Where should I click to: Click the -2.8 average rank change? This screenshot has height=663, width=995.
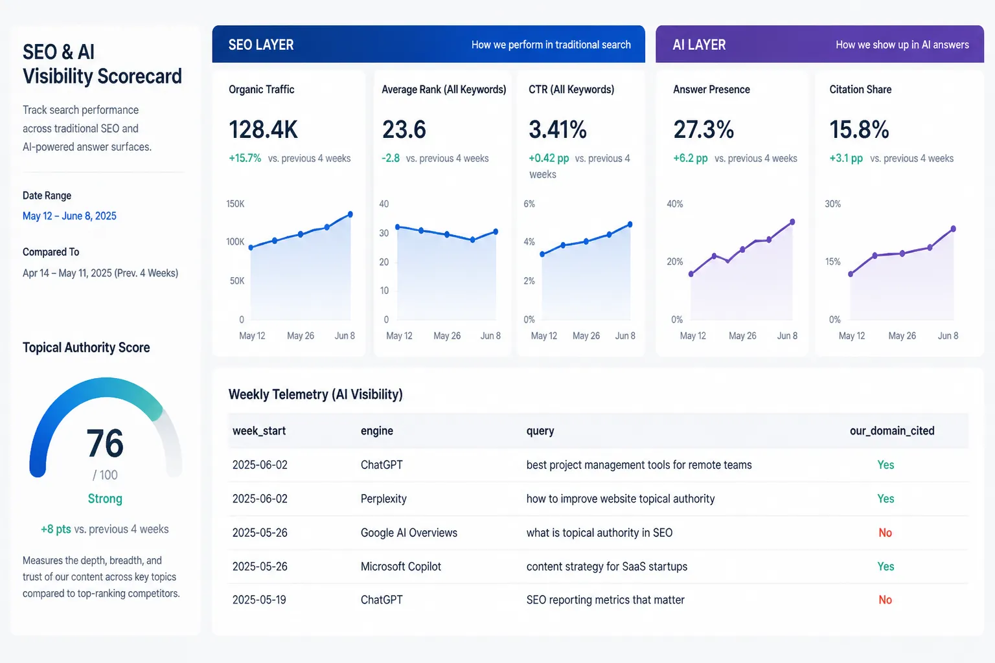(391, 158)
